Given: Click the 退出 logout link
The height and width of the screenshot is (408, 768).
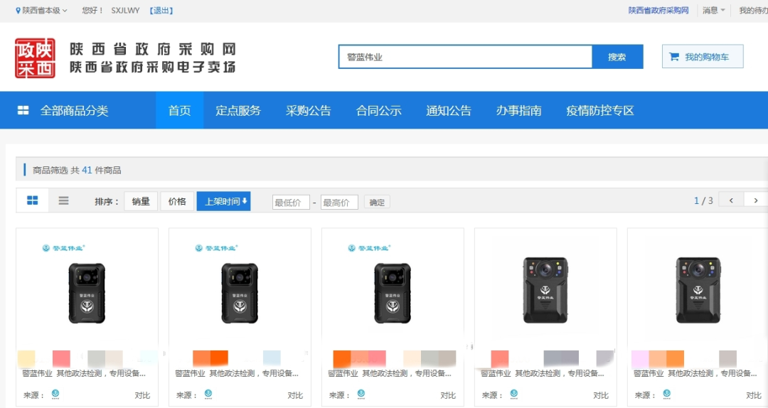Looking at the screenshot, I should coord(161,10).
